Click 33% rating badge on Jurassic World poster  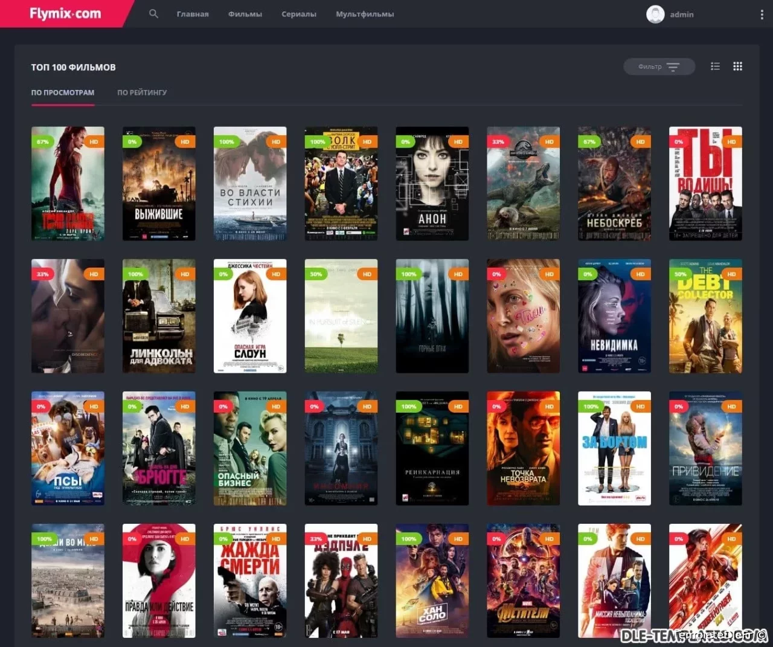point(498,141)
